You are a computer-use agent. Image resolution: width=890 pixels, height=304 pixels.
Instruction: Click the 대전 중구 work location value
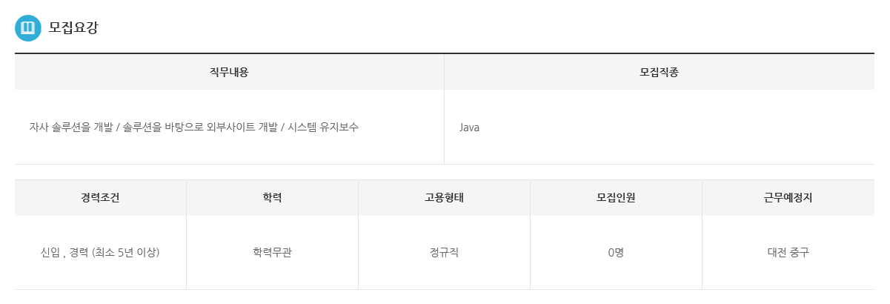pyautogui.click(x=788, y=252)
